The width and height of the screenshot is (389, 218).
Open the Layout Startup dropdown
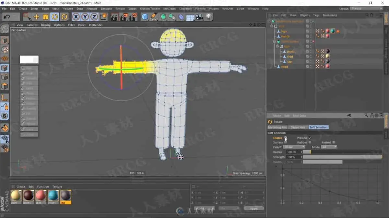pyautogui.click(x=366, y=9)
